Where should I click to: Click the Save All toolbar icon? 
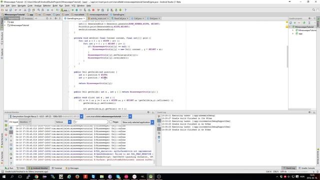tap(6, 10)
